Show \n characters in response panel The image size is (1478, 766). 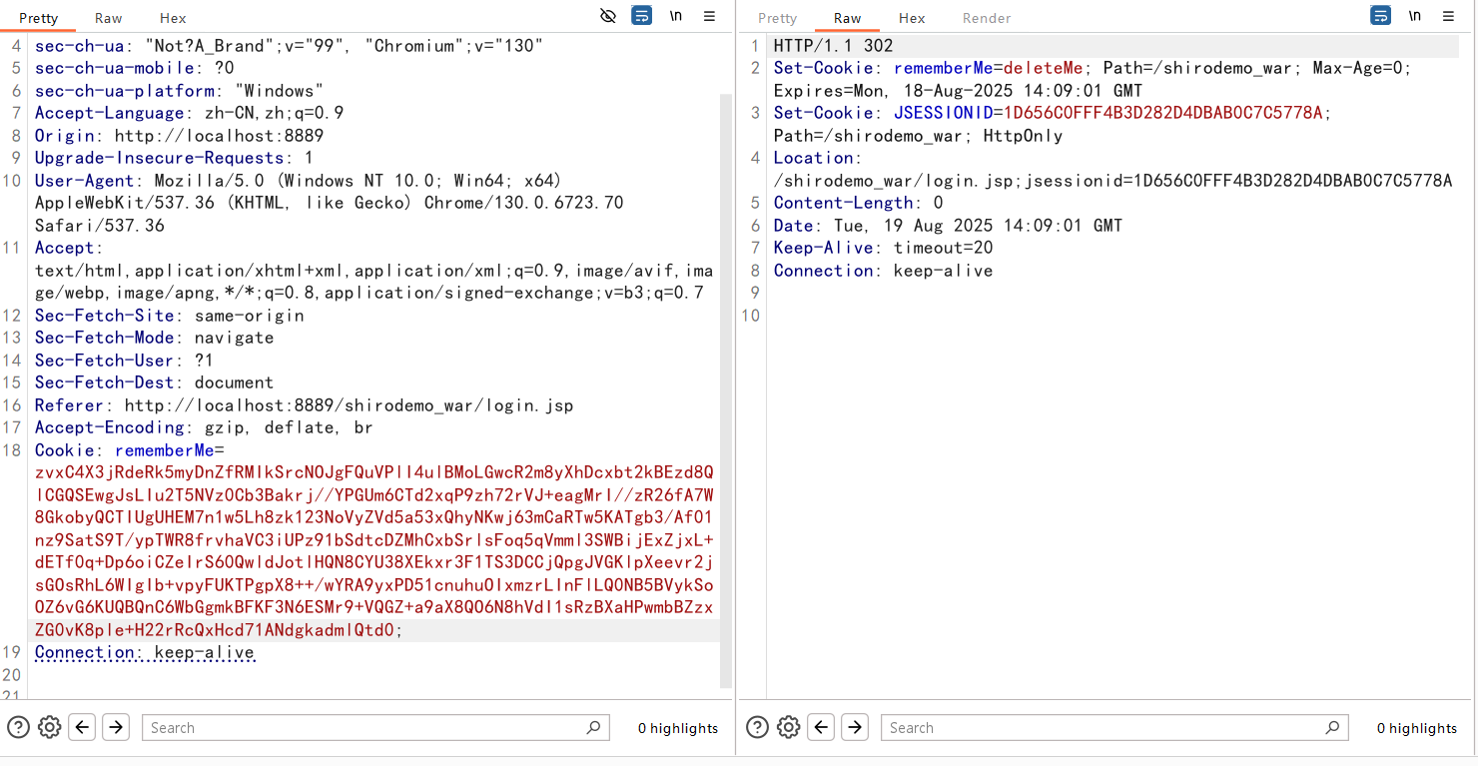coord(1415,16)
